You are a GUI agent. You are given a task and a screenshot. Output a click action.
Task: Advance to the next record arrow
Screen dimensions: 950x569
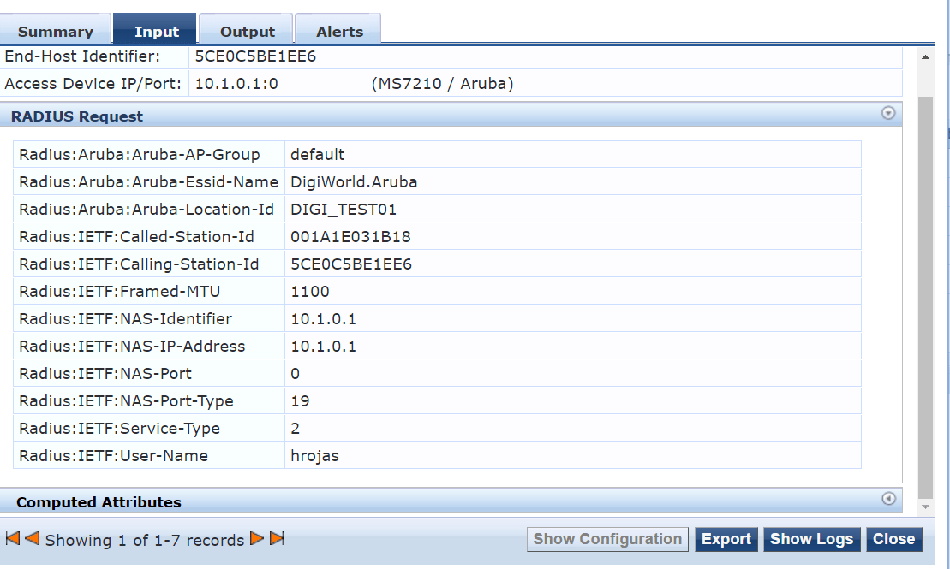[257, 539]
